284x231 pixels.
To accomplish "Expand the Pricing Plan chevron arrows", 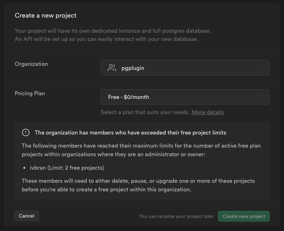I will (x=261, y=97).
